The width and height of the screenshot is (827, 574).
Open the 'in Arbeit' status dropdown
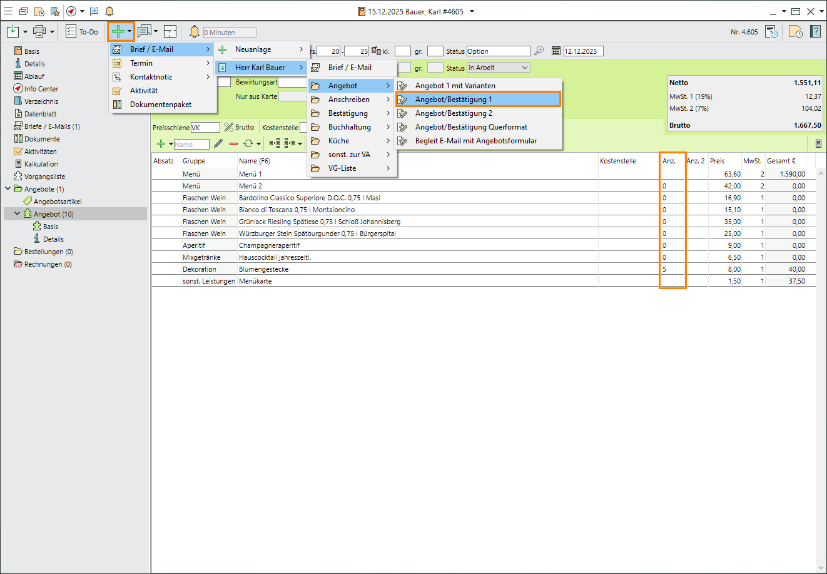(524, 68)
